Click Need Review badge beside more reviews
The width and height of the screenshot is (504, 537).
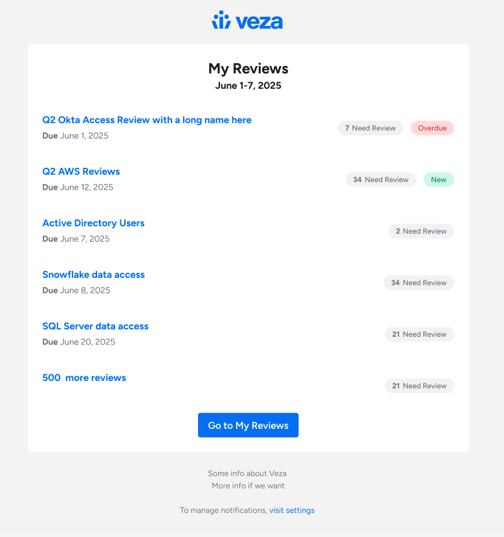(x=419, y=386)
